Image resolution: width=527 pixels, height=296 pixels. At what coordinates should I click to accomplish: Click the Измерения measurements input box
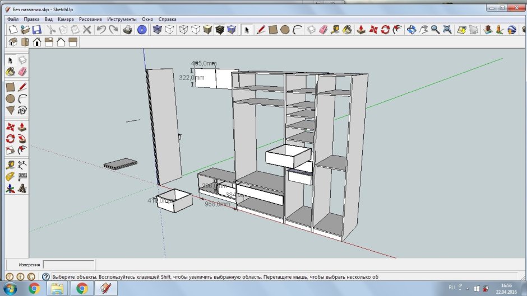pyautogui.click(x=68, y=265)
